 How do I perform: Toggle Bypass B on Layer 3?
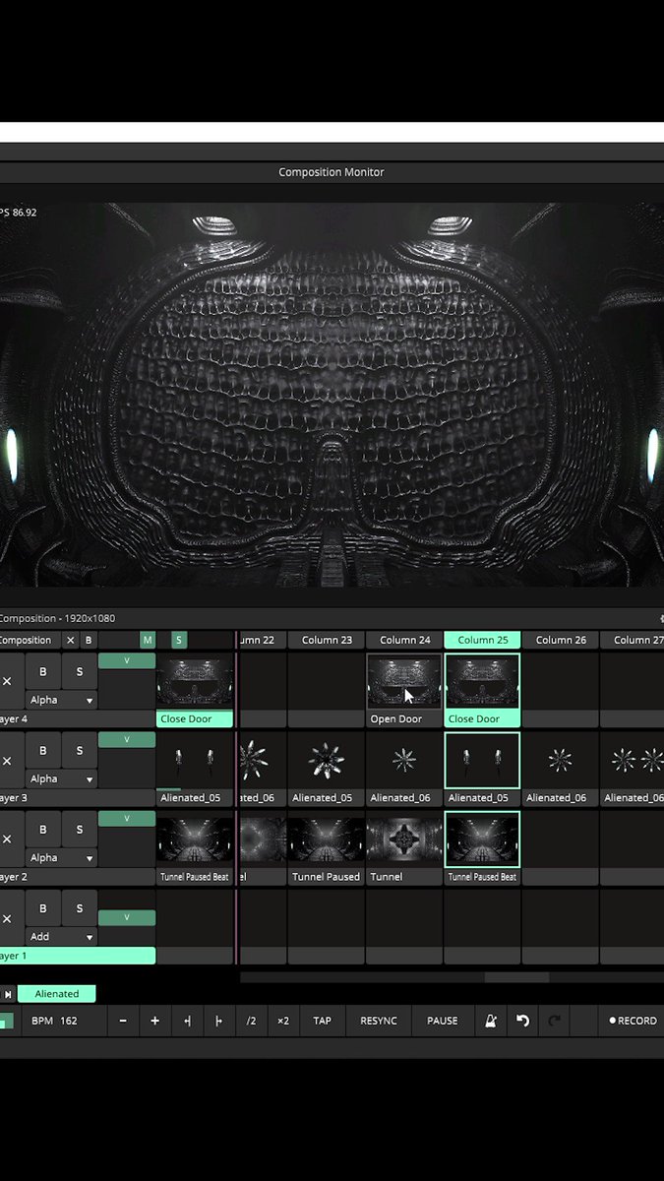[x=42, y=750]
